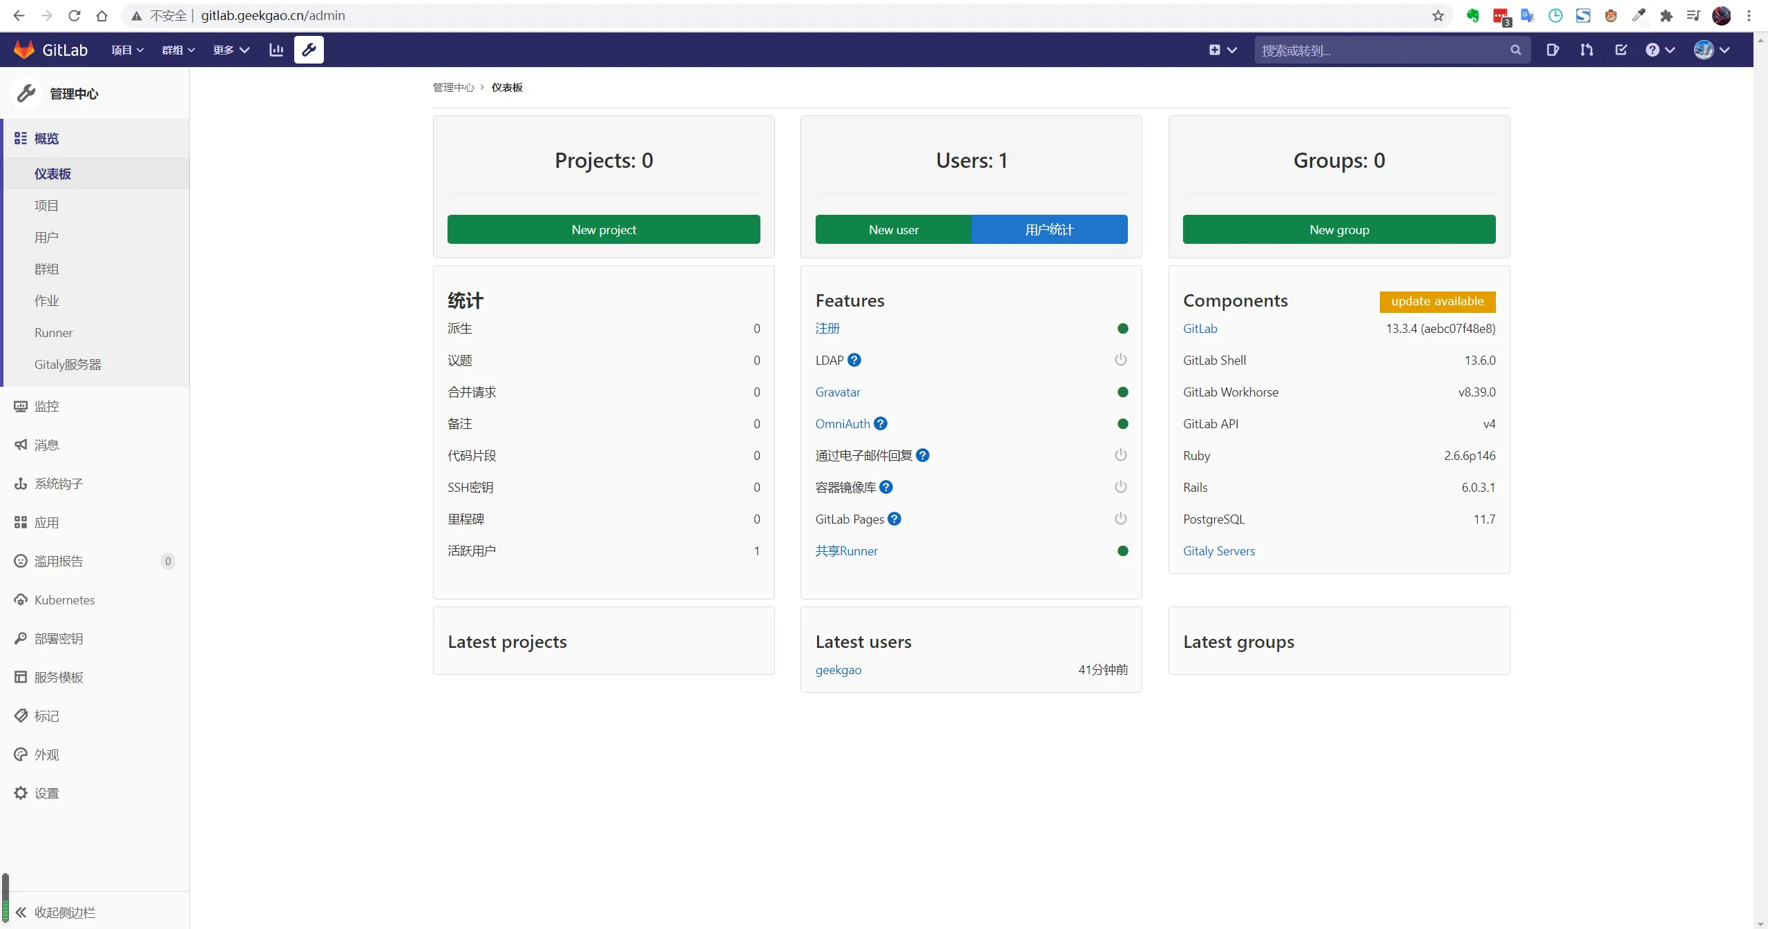Open 群组 in the admin sidebar

96,269
